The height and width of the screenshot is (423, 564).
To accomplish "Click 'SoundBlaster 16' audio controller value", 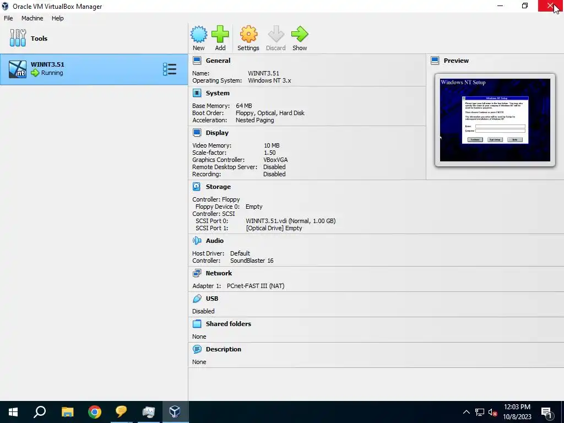I will click(x=252, y=261).
